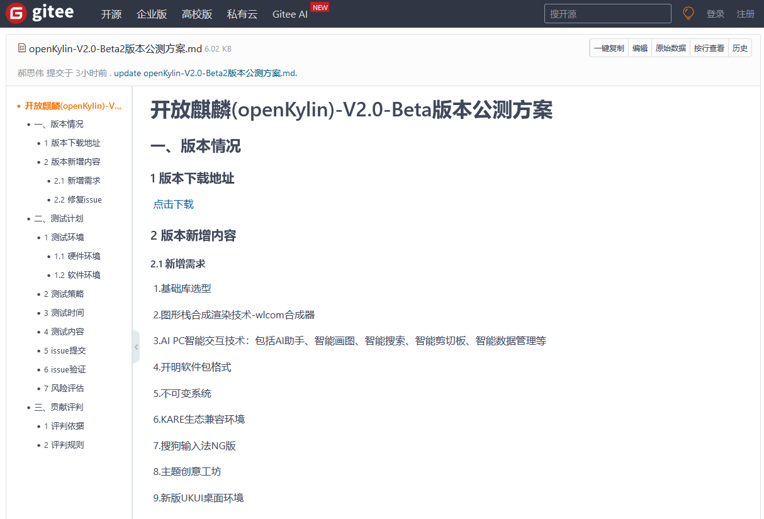Open the 私有云 menu item
Viewport: 764px width, 519px height.
[x=242, y=14]
